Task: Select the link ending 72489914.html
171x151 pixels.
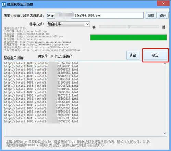Action: point(41,76)
